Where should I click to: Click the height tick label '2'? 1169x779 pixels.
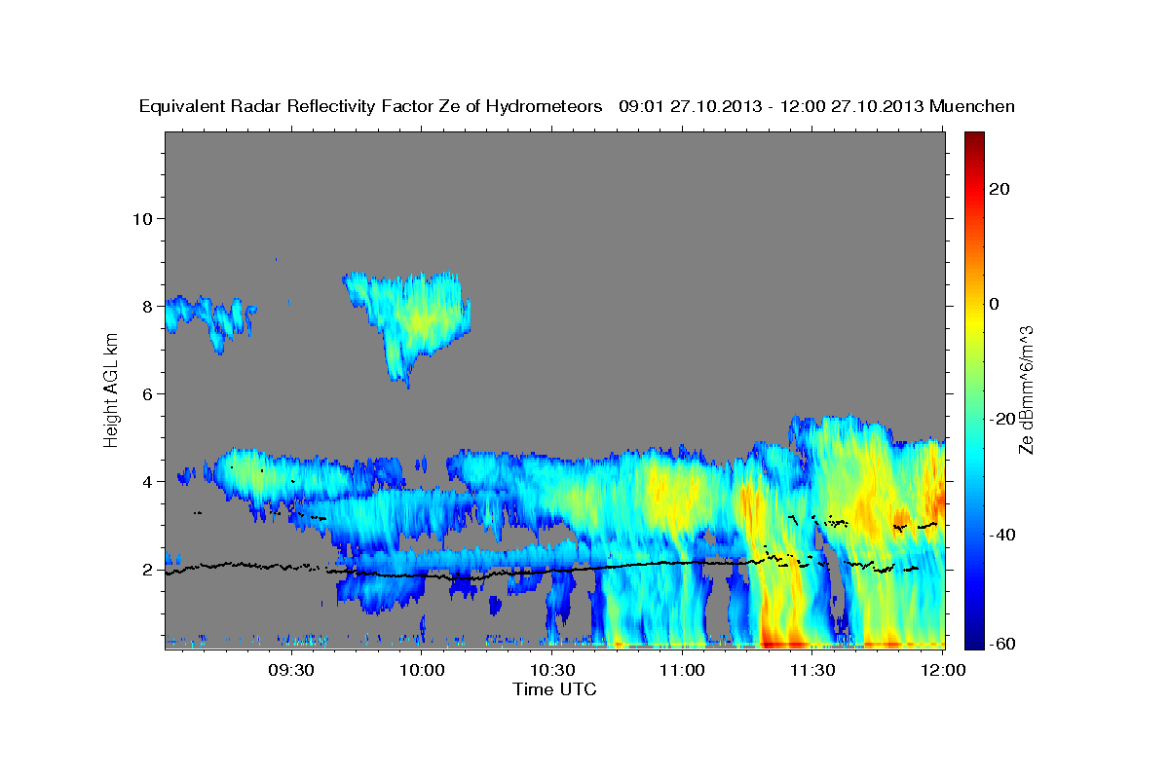pos(147,570)
